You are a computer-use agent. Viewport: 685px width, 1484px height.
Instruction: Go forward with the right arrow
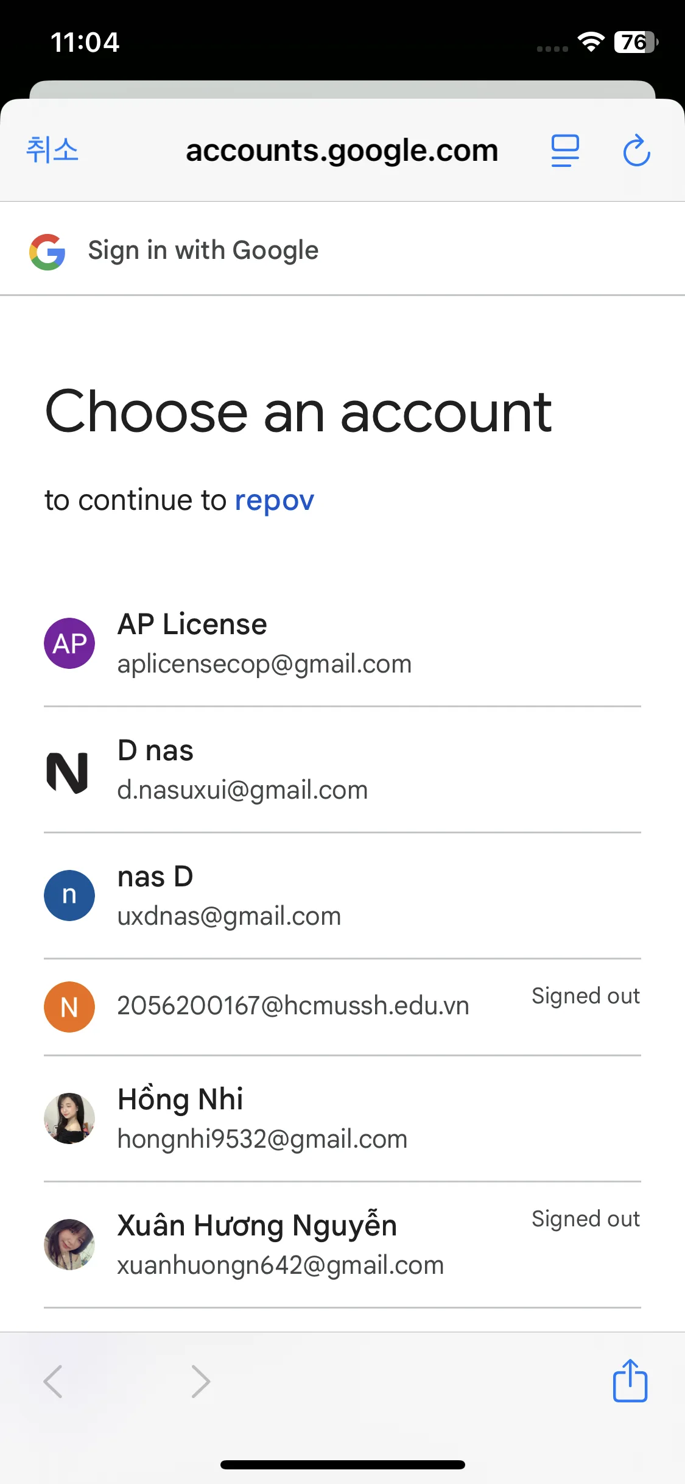coord(200,1381)
